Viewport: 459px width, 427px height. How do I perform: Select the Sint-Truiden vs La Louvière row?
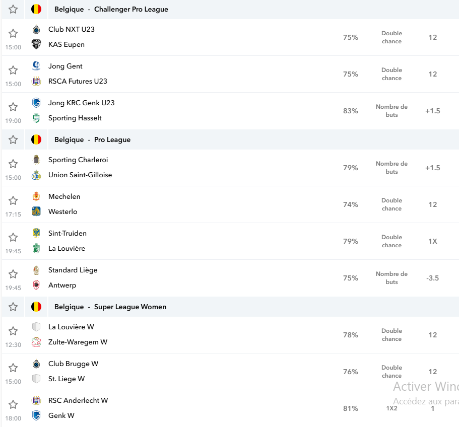(x=230, y=241)
